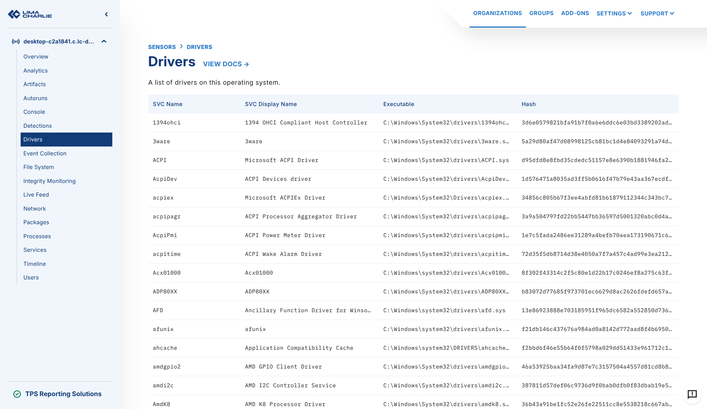
Task: Open the Live Feed page
Action: (36, 195)
